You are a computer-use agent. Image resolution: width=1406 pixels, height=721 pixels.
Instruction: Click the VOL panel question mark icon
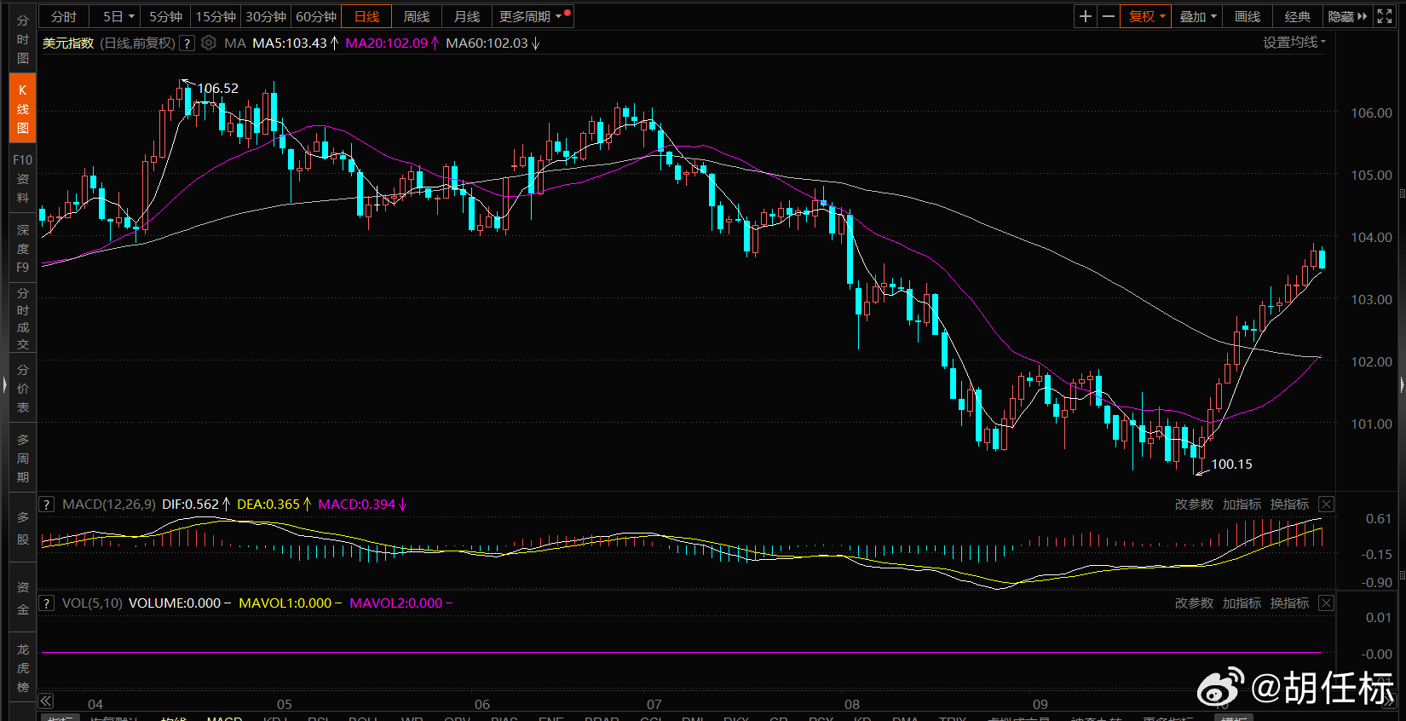(47, 603)
